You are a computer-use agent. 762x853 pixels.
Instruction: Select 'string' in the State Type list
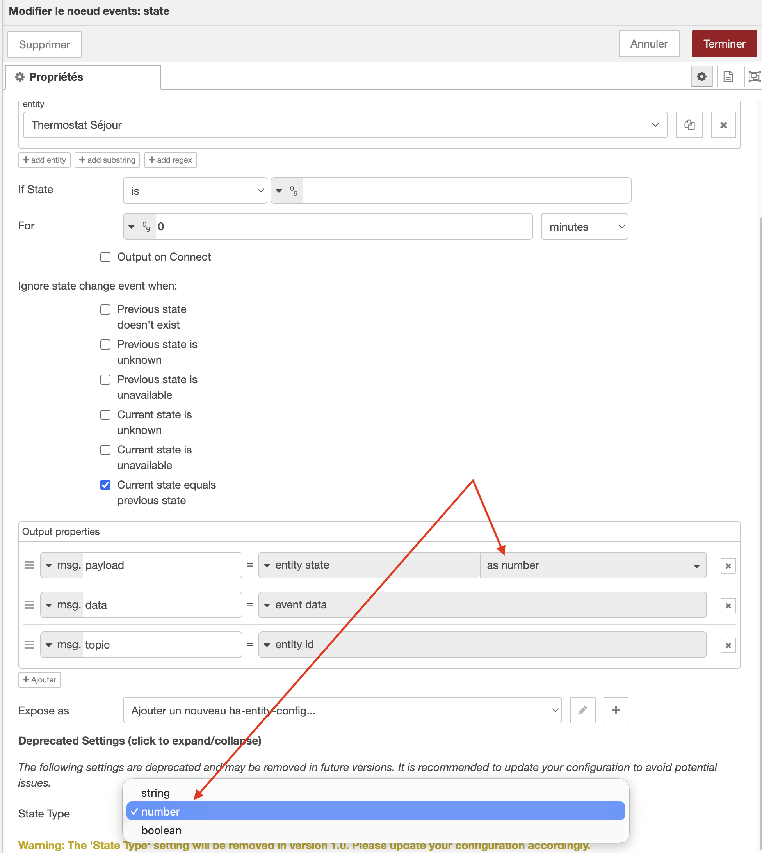[156, 793]
